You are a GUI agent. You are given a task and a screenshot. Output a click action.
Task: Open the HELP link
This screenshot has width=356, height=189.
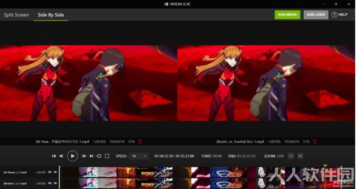[343, 14]
